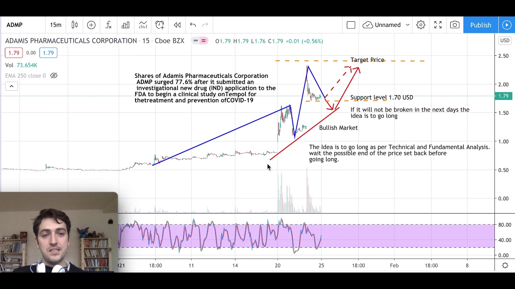
Task: Collapse the indicator legend arrow
Action: point(11,86)
